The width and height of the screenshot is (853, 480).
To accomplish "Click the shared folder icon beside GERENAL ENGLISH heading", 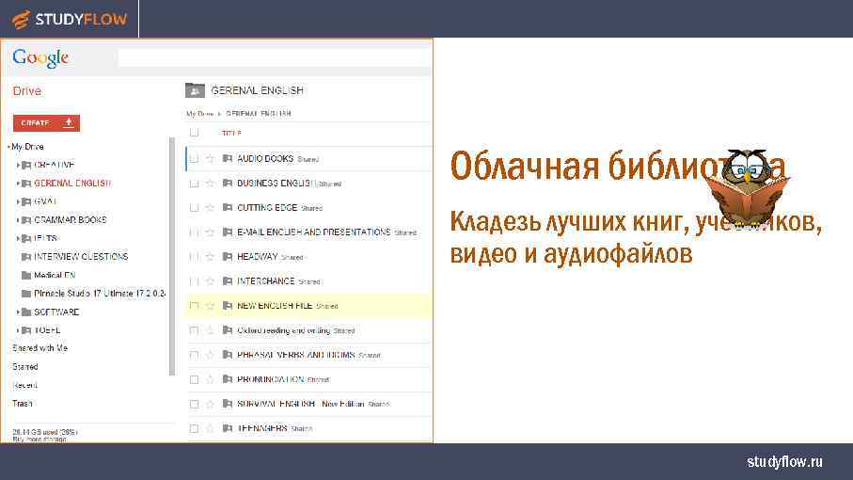I will 195,90.
